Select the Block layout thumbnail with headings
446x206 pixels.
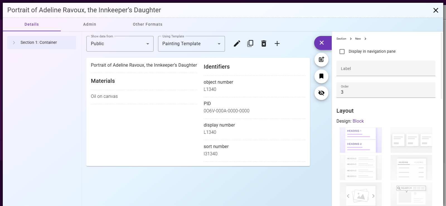pos(360,140)
